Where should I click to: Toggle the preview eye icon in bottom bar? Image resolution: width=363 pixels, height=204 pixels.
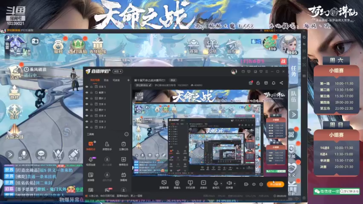254,185
